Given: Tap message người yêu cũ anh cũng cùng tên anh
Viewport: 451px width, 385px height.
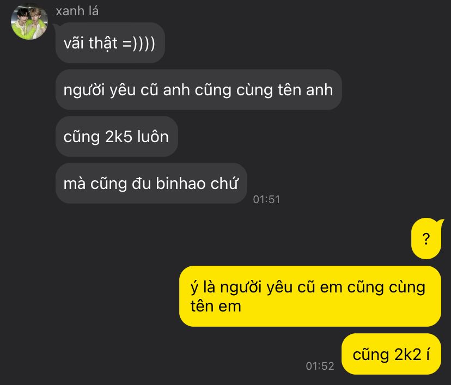Looking at the screenshot, I should pyautogui.click(x=198, y=90).
